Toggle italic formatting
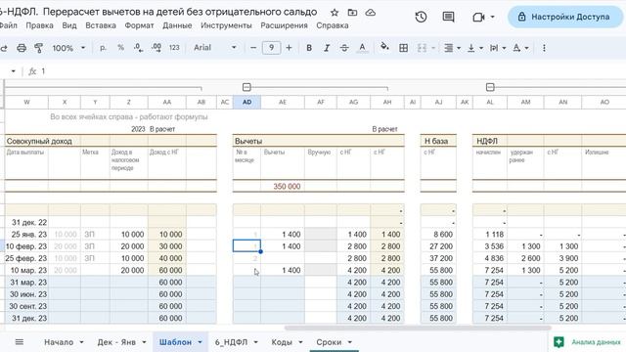 pyautogui.click(x=327, y=48)
